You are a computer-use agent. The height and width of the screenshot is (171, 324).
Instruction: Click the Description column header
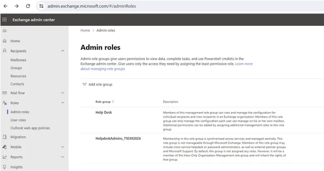click(171, 102)
